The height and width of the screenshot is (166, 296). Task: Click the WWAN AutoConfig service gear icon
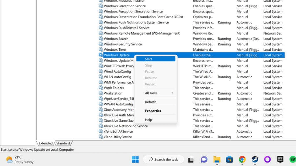click(101, 104)
